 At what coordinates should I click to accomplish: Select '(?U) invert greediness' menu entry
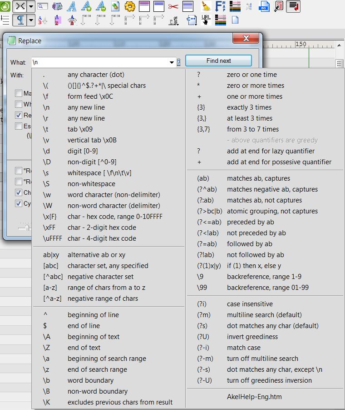pyautogui.click(x=265, y=337)
